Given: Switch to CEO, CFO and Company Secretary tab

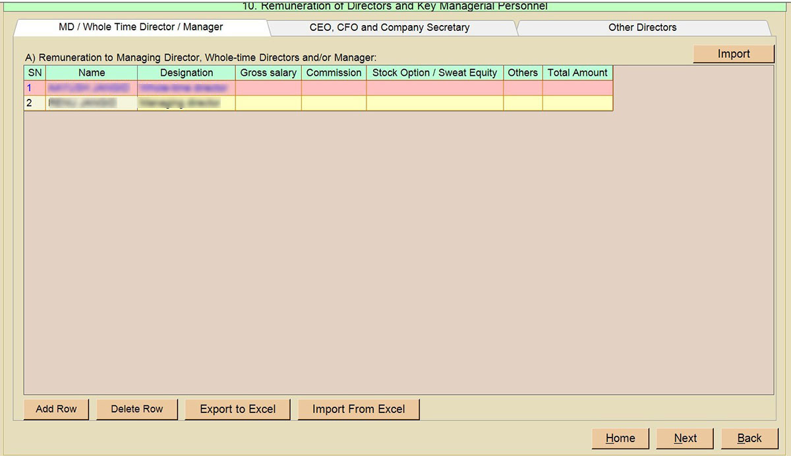Looking at the screenshot, I should click(x=389, y=28).
